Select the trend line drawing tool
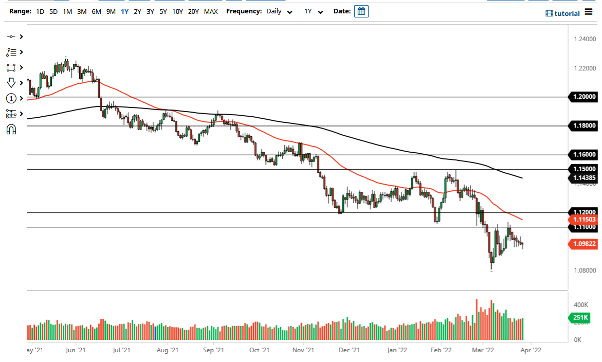The image size is (602, 362). point(11,37)
